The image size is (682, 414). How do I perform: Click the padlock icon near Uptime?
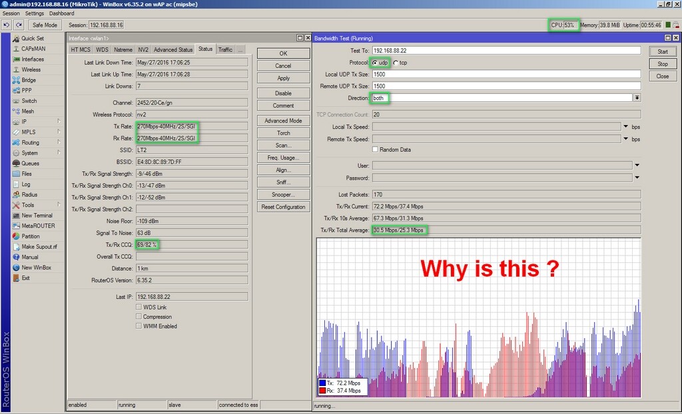coord(676,25)
